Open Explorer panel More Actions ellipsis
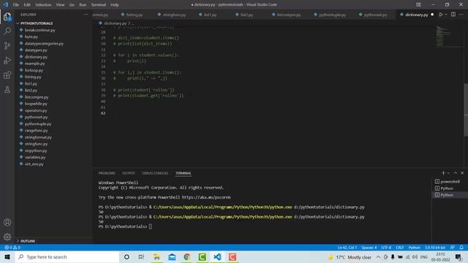This screenshot has height=263, width=468. click(86, 15)
